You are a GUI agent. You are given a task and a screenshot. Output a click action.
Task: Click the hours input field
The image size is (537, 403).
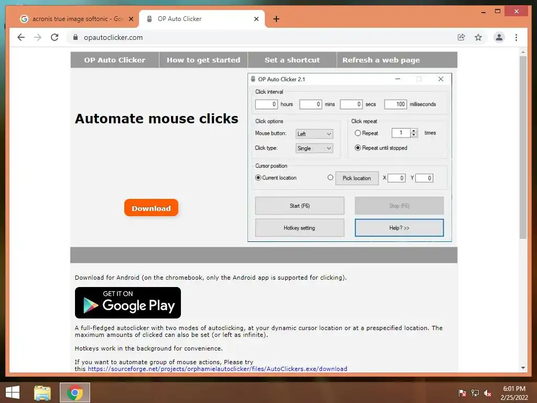(x=266, y=104)
